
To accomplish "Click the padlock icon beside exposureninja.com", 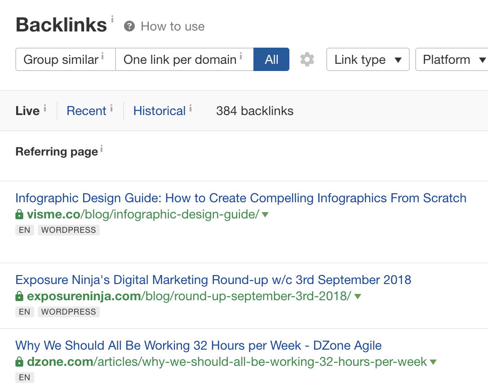I will [19, 297].
